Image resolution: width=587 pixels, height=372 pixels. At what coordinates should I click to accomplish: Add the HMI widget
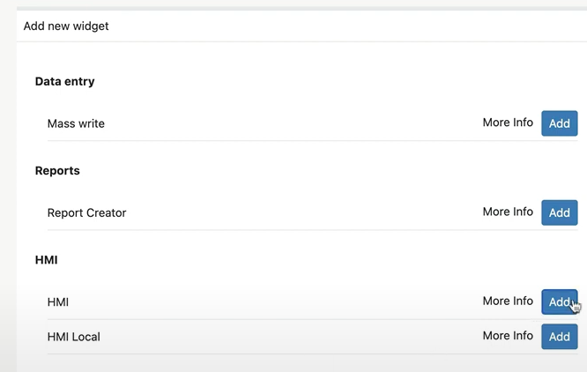560,301
